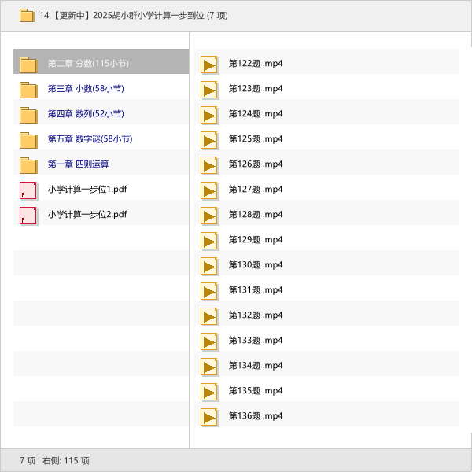Select the 第二章 分数(115小节) folder name

88,64
